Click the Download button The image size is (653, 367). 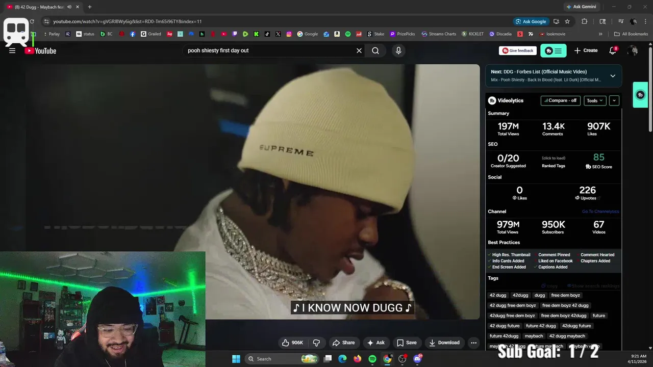(x=444, y=343)
